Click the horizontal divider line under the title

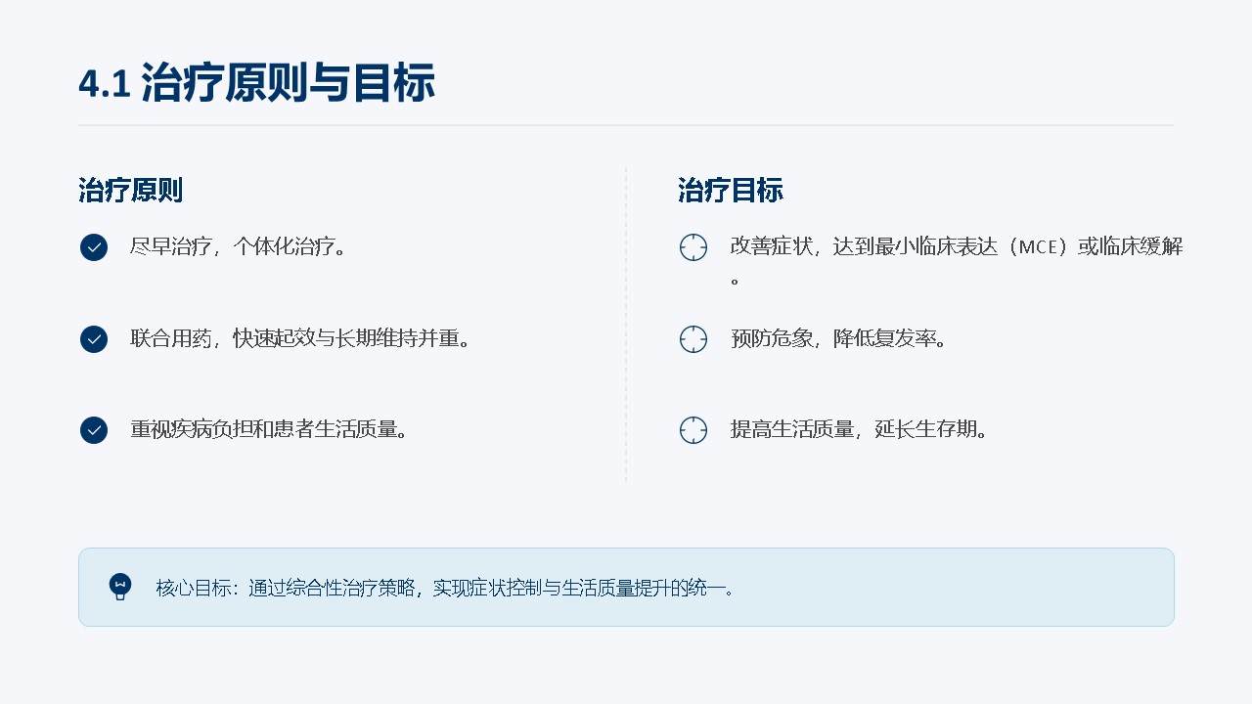click(x=626, y=125)
